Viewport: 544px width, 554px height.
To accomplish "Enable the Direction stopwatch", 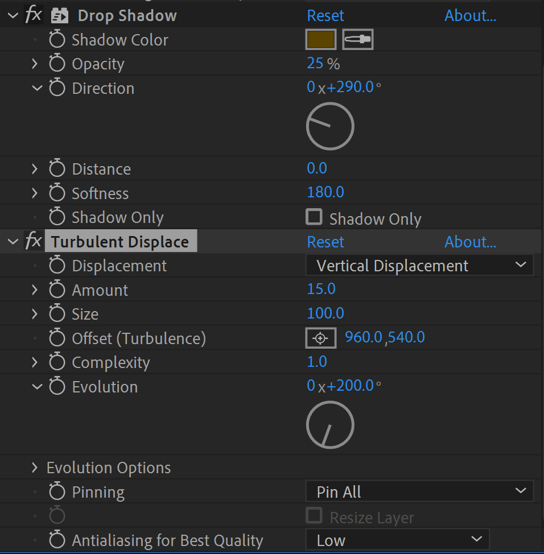I will 57,88.
